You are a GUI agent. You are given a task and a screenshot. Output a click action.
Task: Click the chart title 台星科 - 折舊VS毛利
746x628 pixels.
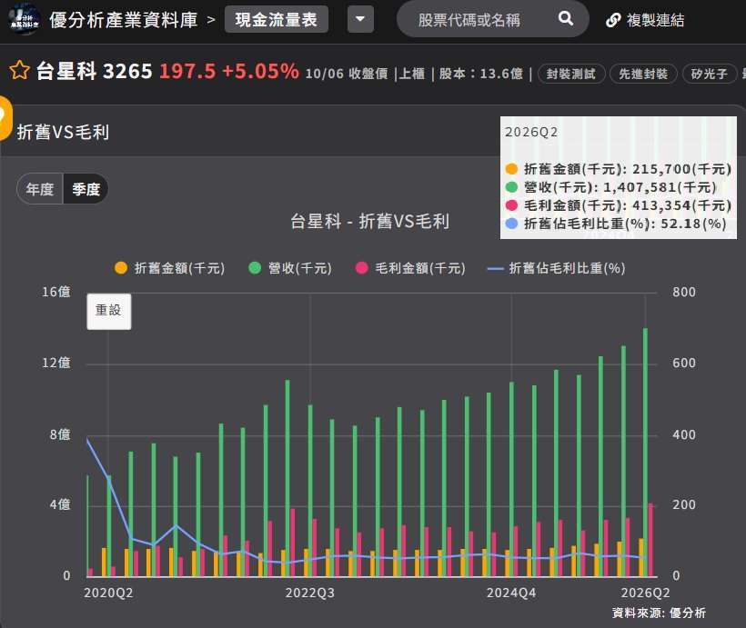[x=369, y=222]
